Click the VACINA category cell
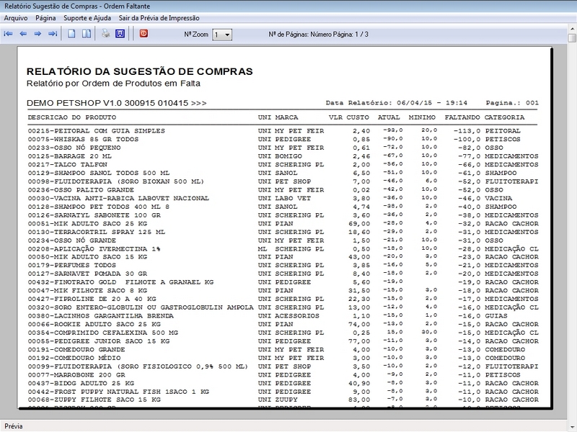Viewport: 577px width, 432px height. [498, 199]
